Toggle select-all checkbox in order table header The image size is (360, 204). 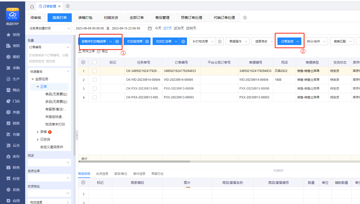click(95, 62)
